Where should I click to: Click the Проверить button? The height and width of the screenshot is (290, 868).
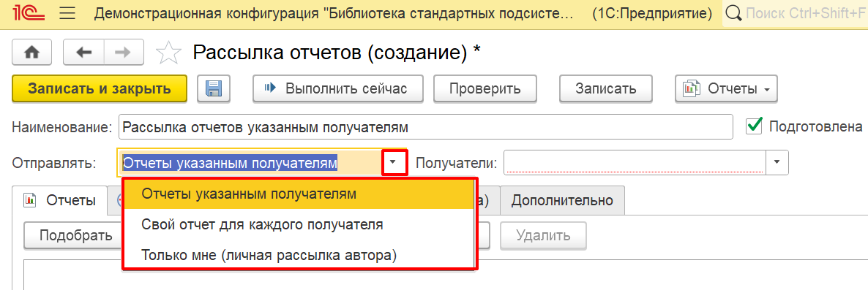(485, 88)
